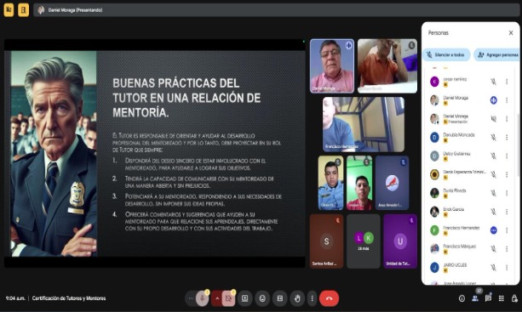Image resolution: width=522 pixels, height=312 pixels.
Task: Select Unidad de Tut... participant tile
Action: point(400,241)
